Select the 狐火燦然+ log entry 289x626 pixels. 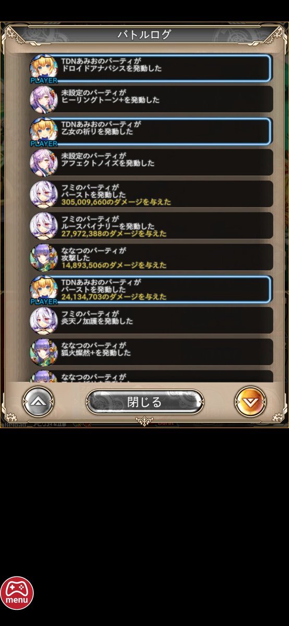click(x=151, y=352)
